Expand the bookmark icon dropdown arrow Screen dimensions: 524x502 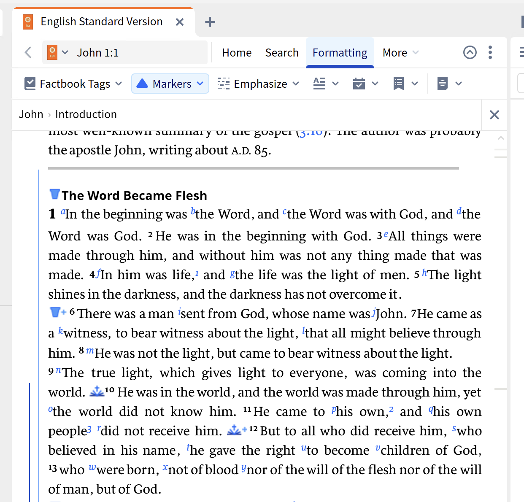(415, 84)
